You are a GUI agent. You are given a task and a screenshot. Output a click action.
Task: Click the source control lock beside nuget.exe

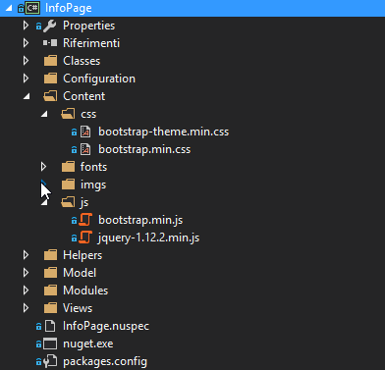(x=39, y=344)
